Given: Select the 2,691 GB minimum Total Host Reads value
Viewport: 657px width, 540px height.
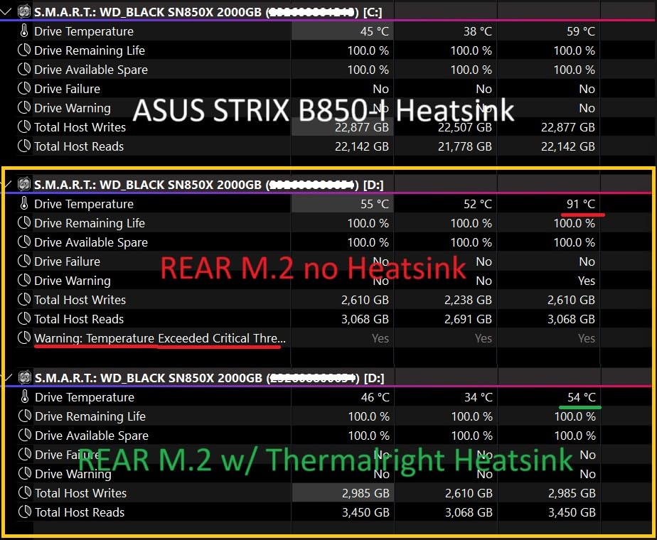Looking at the screenshot, I should (x=468, y=320).
